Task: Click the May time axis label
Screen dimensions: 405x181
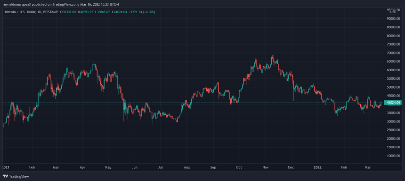Action: click(108, 167)
